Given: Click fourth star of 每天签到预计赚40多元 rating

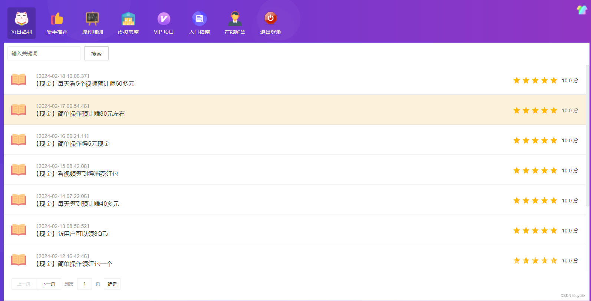Looking at the screenshot, I should coord(544,201).
